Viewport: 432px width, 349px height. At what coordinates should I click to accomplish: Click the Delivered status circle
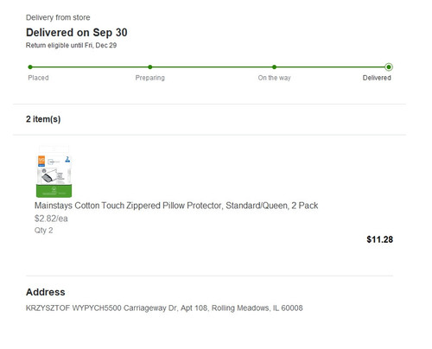pyautogui.click(x=389, y=67)
